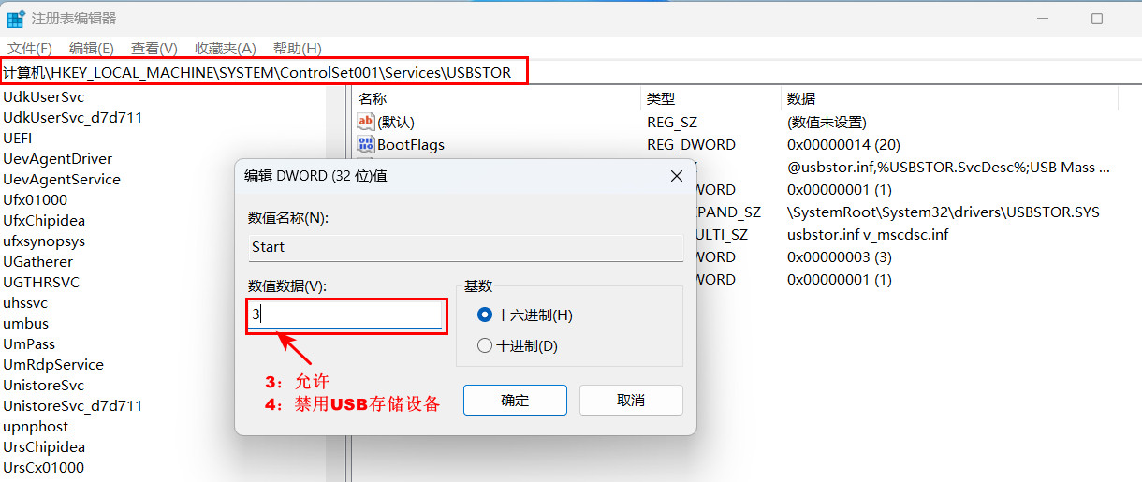The width and height of the screenshot is (1142, 482).
Task: Select the UdkUserSvc tree key
Action: 44,96
